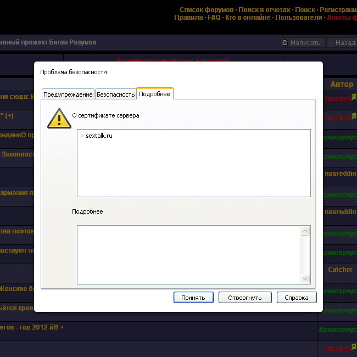Switch to the Предупреждение tab
This screenshot has width=357, height=357.
[x=68, y=94]
